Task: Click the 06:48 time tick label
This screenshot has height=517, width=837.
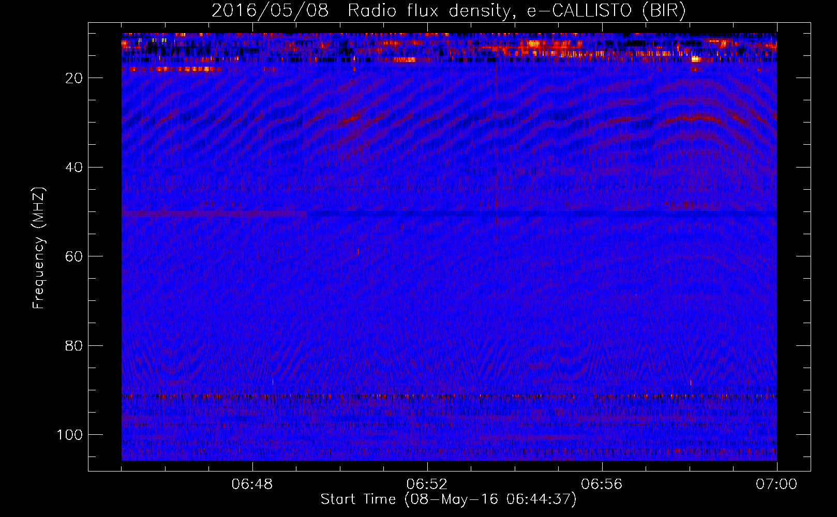Action: pyautogui.click(x=252, y=484)
